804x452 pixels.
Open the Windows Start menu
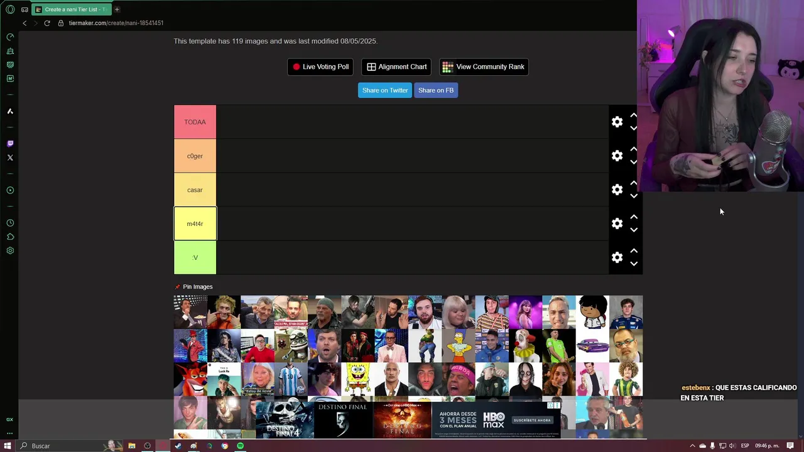tap(8, 446)
